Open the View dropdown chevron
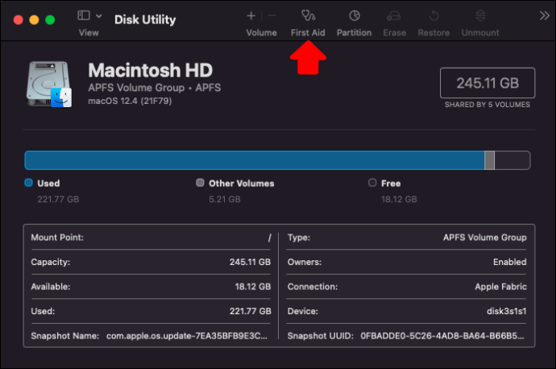 (98, 15)
